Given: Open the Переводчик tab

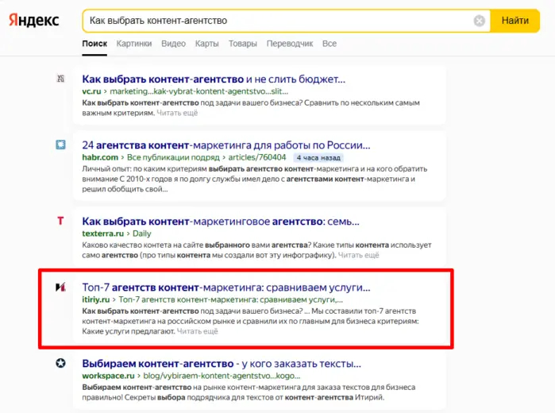Looking at the screenshot, I should click(290, 44).
